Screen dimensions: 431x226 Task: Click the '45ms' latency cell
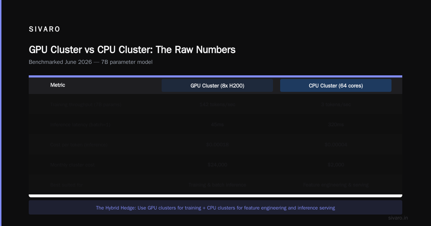(217, 124)
